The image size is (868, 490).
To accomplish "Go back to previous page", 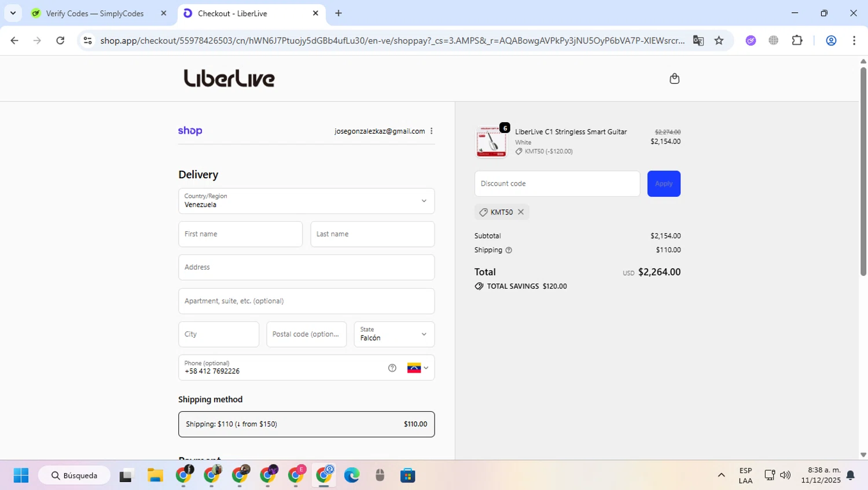I will click(x=14, y=40).
